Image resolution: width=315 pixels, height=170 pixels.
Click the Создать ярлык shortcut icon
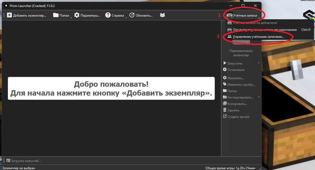coord(225,116)
